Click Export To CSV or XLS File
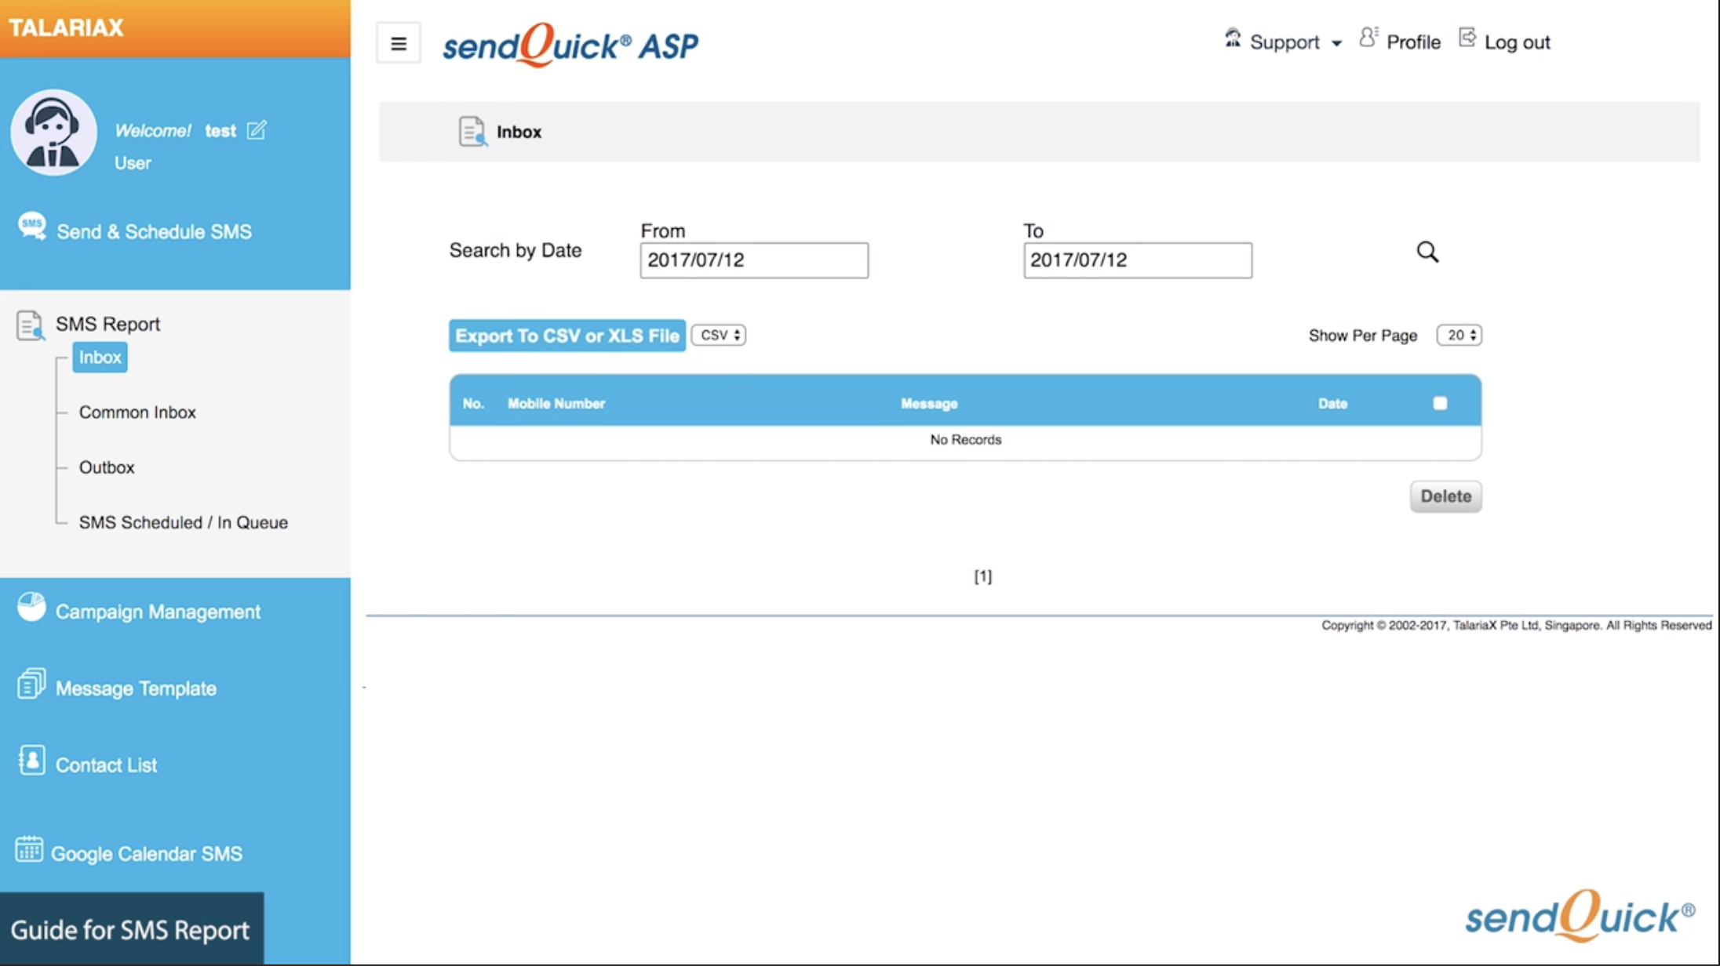 pyautogui.click(x=567, y=336)
